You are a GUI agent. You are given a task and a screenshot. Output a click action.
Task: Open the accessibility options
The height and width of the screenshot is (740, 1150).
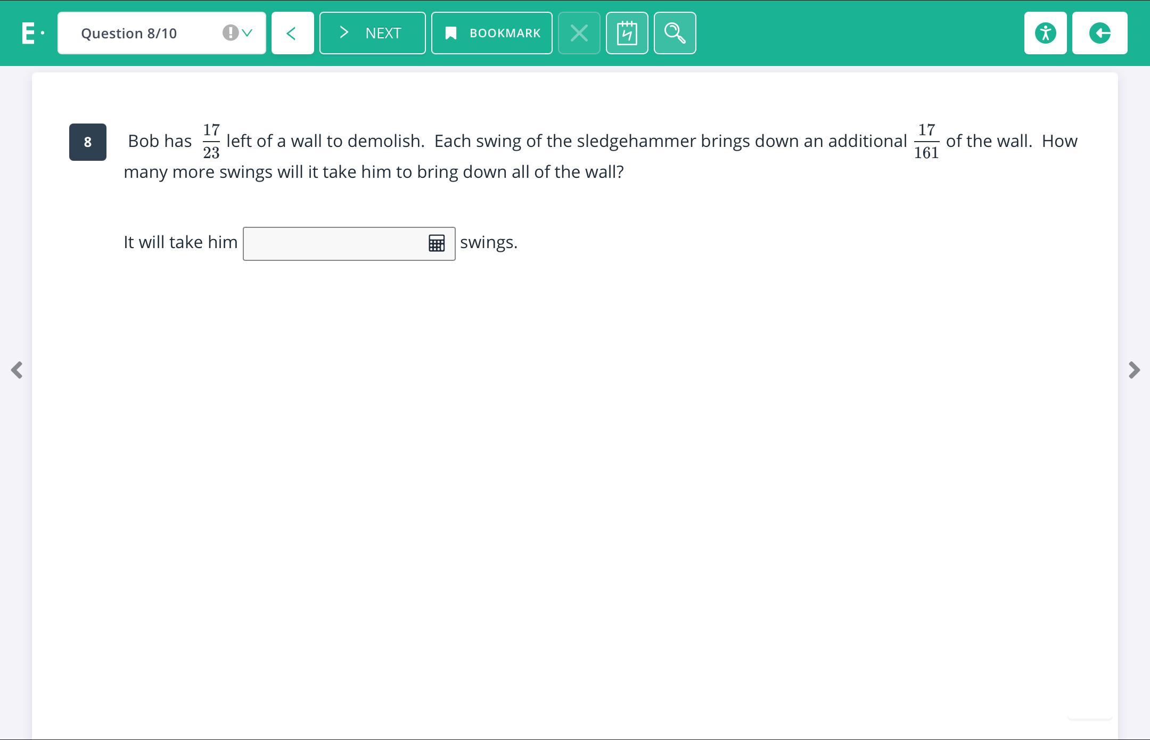[1045, 33]
